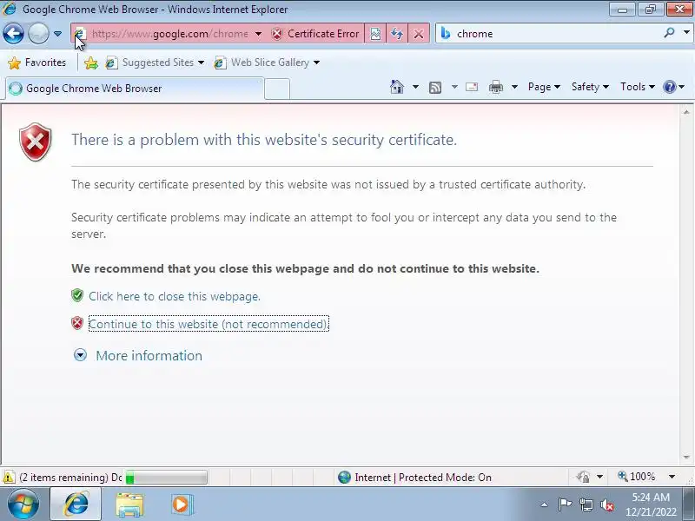Expand the address bar URL history dropdown
The image size is (695, 521).
[x=258, y=34]
